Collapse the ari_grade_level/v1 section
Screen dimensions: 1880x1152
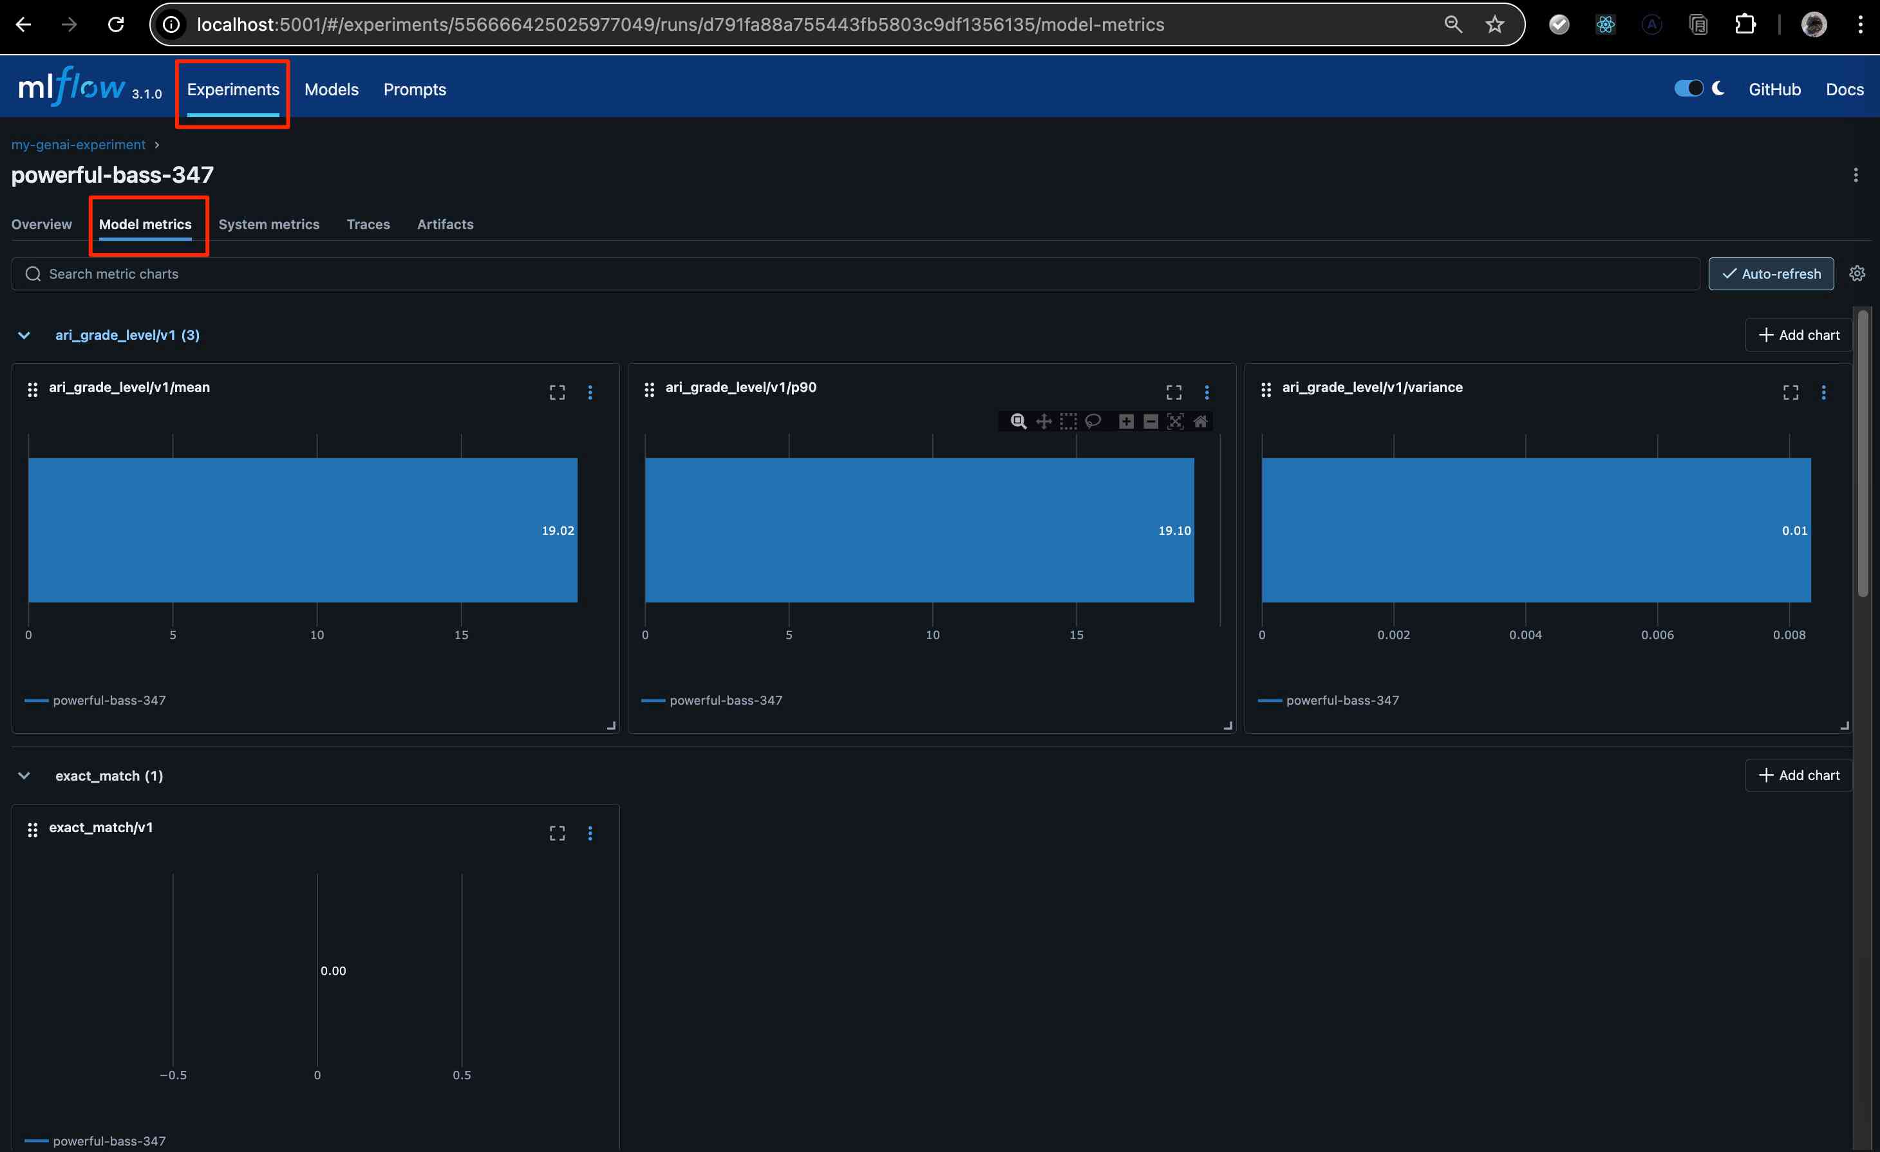[24, 335]
